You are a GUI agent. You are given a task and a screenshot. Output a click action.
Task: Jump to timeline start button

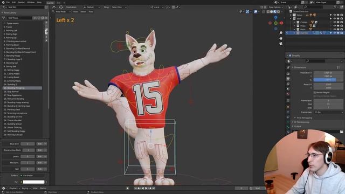tap(135, 188)
